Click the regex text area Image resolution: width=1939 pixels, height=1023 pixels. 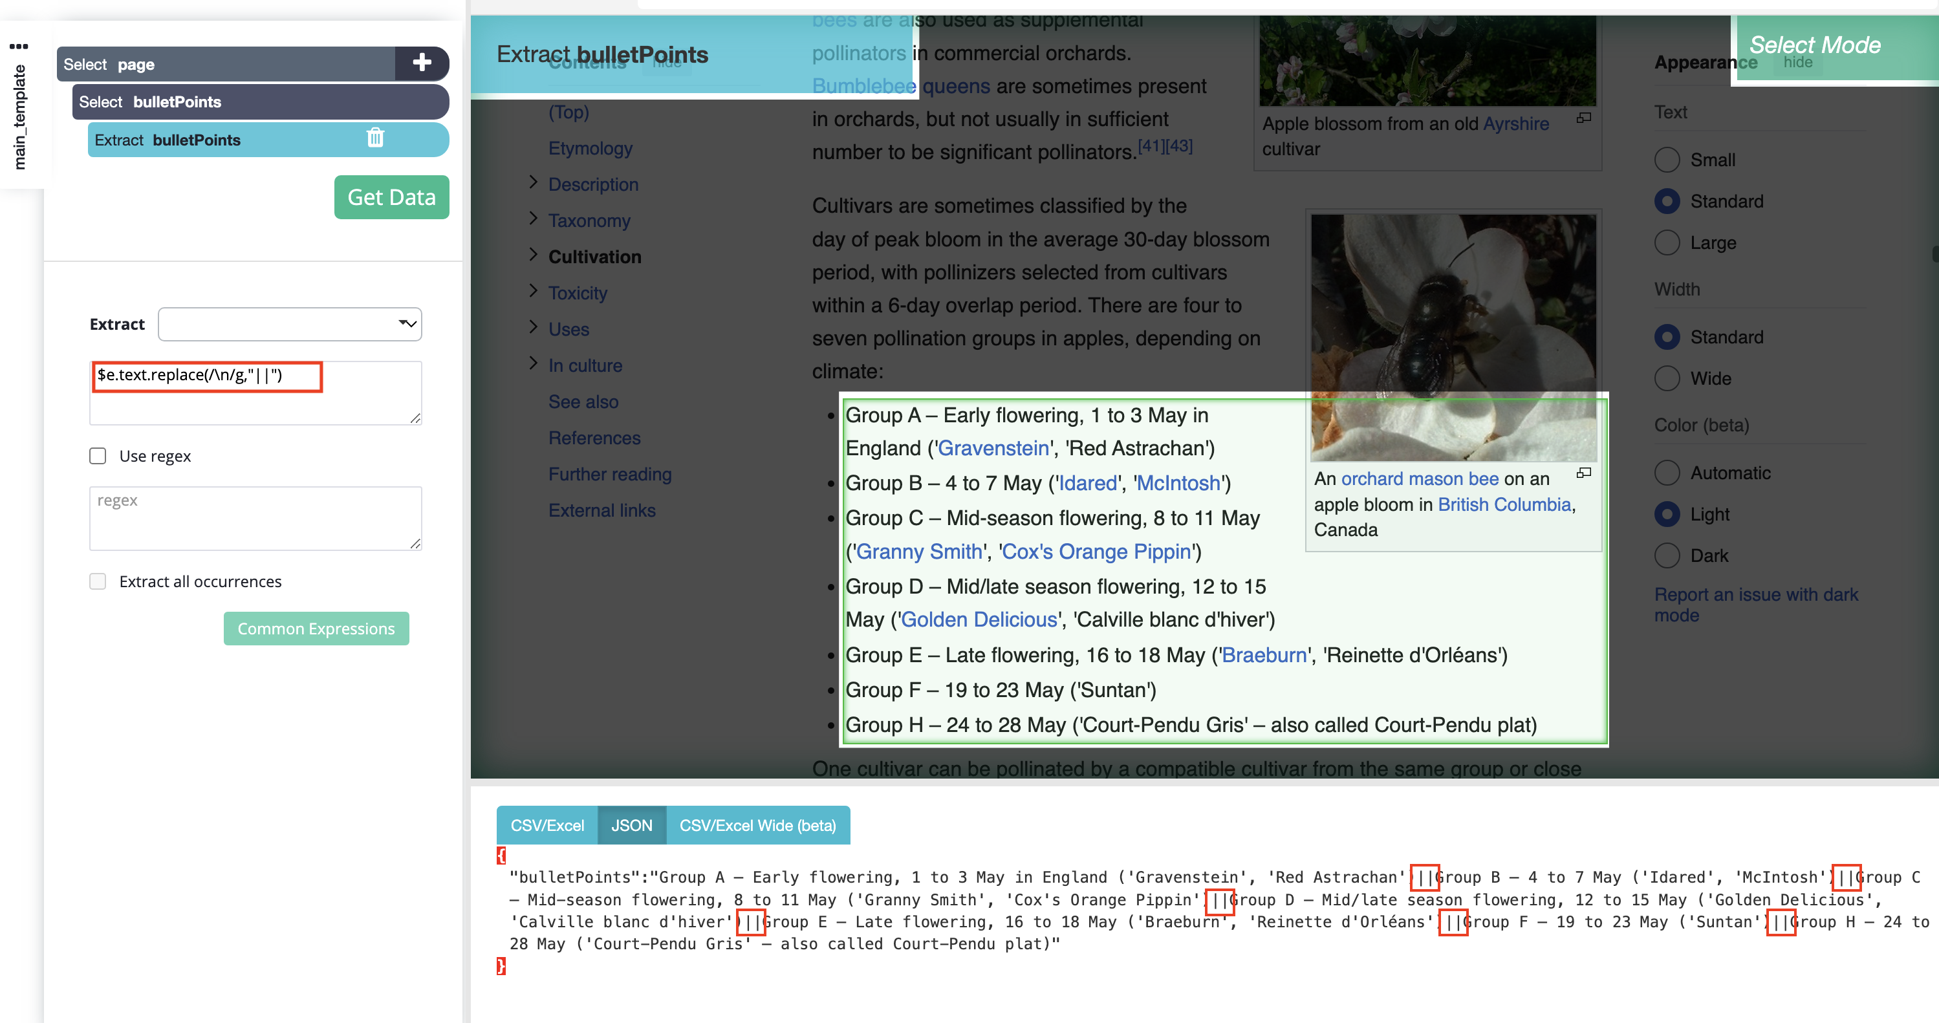[x=255, y=518]
